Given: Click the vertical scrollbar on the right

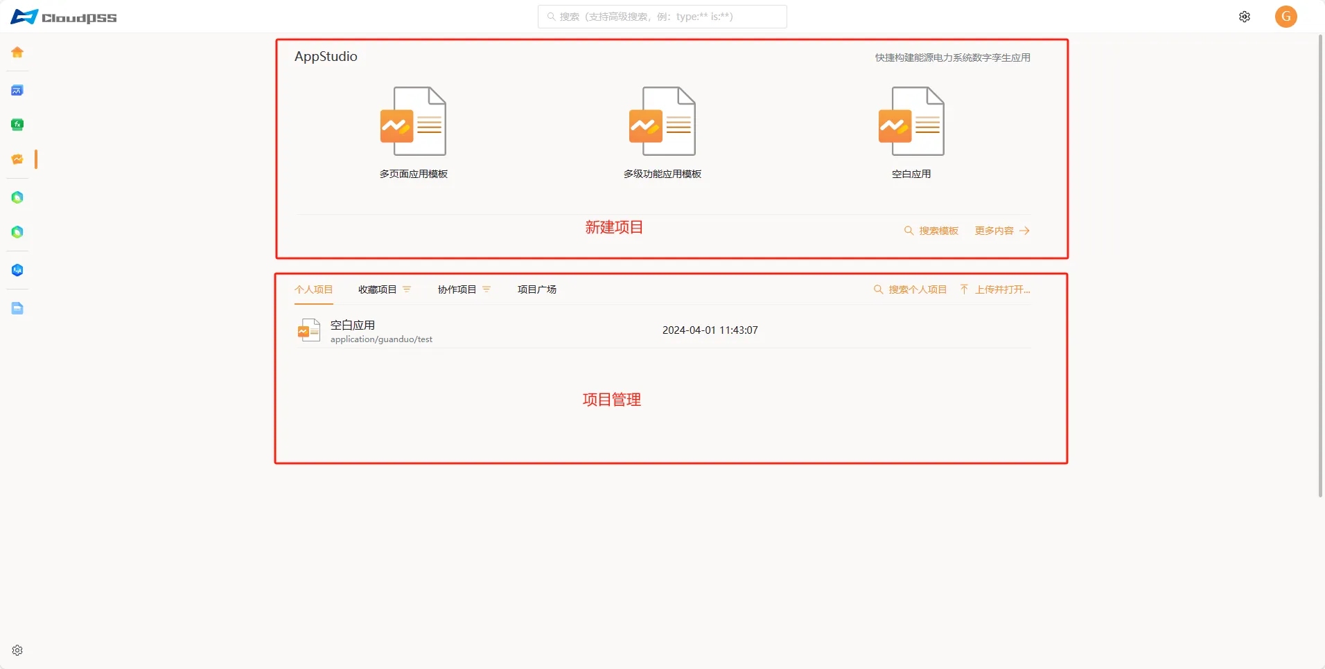Looking at the screenshot, I should click(1320, 267).
